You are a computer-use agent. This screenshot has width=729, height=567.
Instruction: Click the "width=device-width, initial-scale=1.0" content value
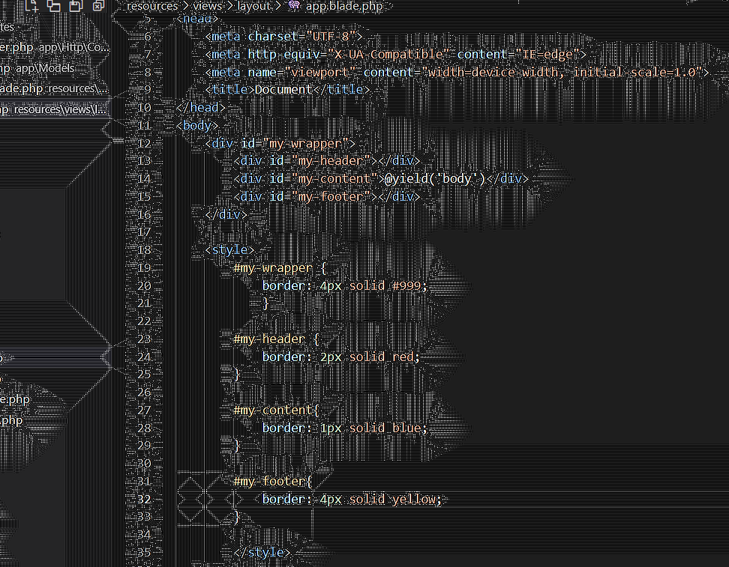pos(562,72)
